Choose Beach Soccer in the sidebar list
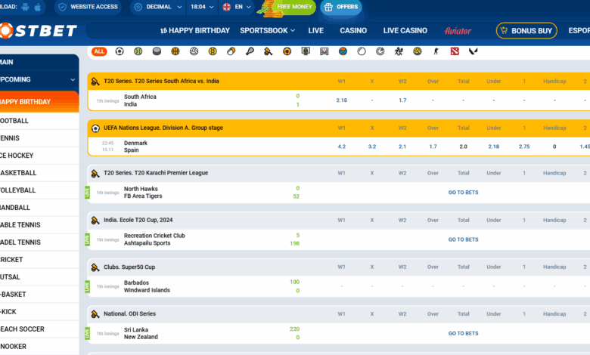Viewport: 590px width, 355px height. [x=39, y=329]
